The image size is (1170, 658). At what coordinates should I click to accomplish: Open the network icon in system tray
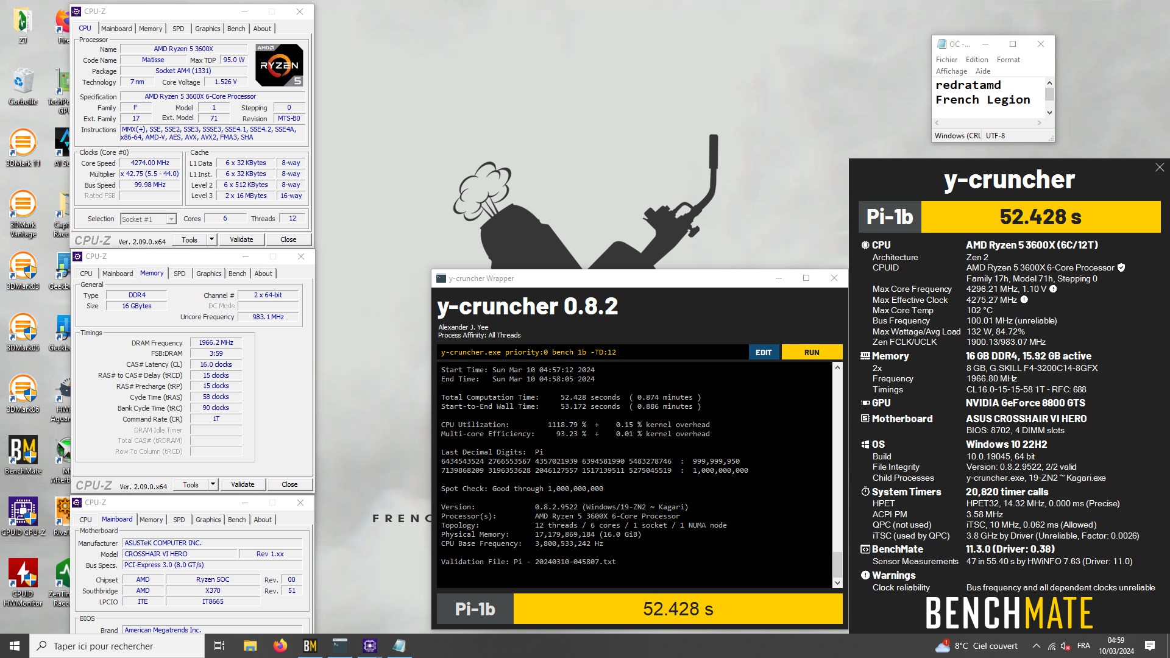point(1052,646)
